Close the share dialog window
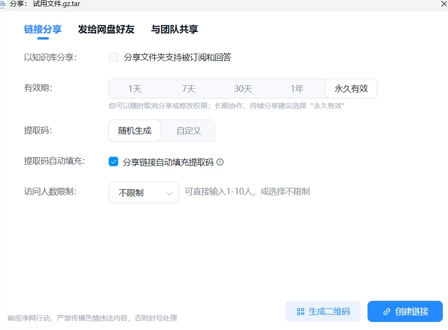This screenshot has height=330, width=448. 444,4
